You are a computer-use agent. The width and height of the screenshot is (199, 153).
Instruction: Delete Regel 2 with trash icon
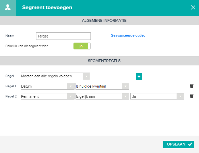pyautogui.click(x=192, y=96)
